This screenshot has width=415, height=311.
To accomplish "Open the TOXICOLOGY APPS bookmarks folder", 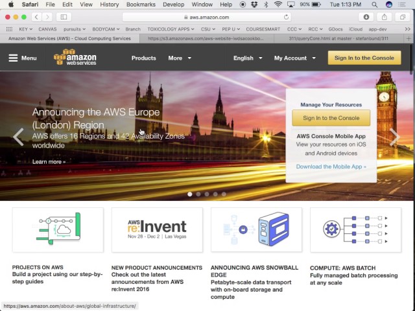I will point(171,29).
